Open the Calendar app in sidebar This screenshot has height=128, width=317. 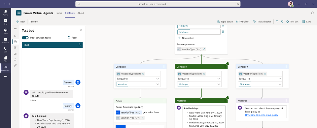tap(6, 40)
